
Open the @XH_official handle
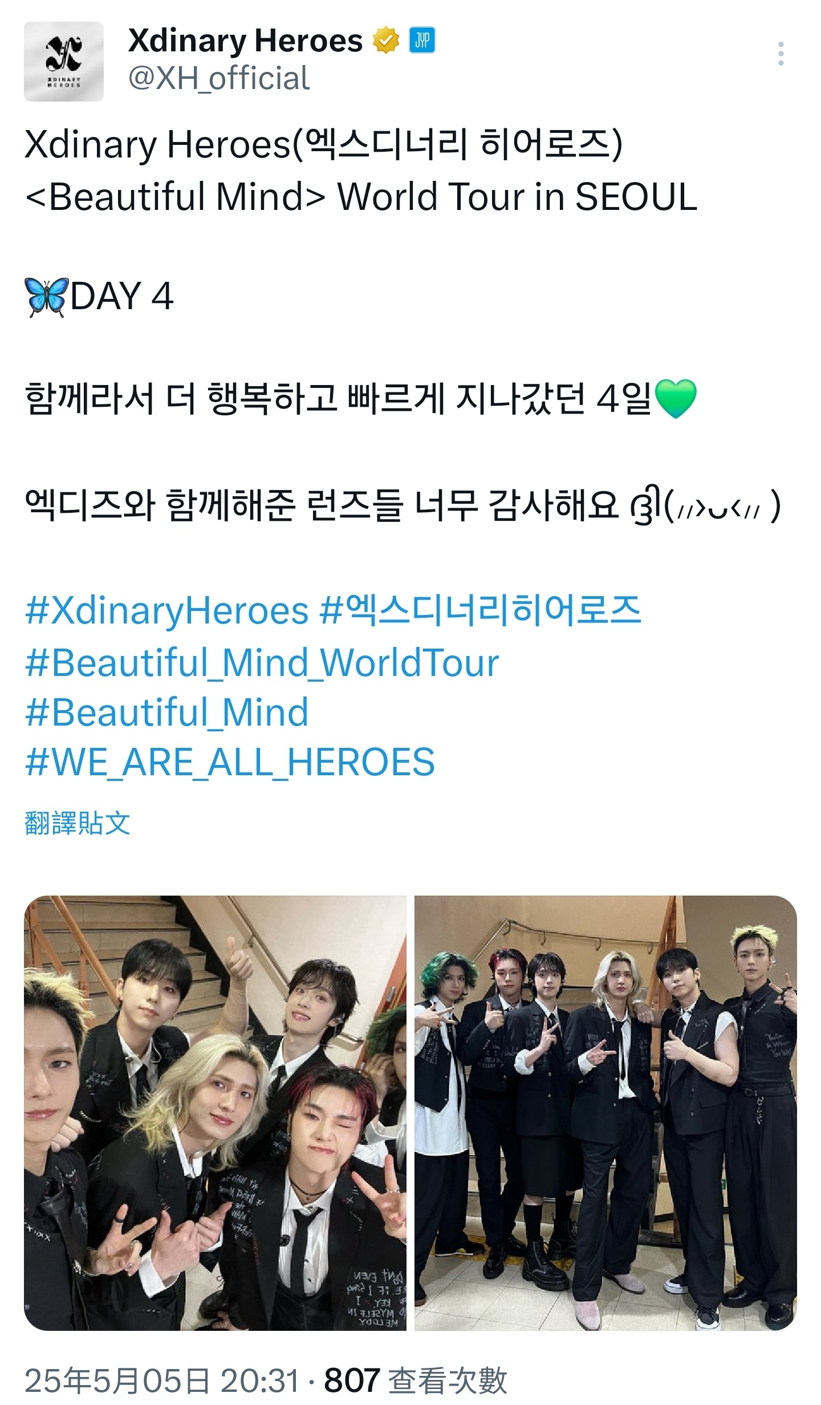click(219, 78)
